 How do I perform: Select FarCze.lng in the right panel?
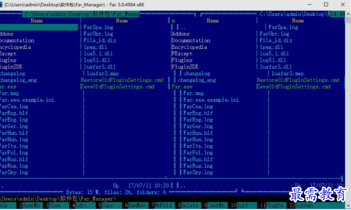click(198, 107)
